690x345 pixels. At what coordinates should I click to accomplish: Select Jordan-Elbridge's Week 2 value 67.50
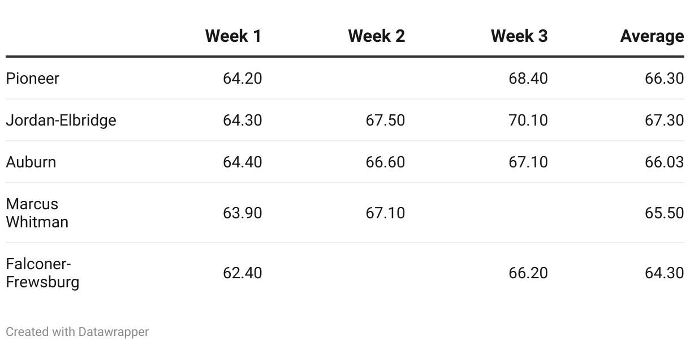385,120
